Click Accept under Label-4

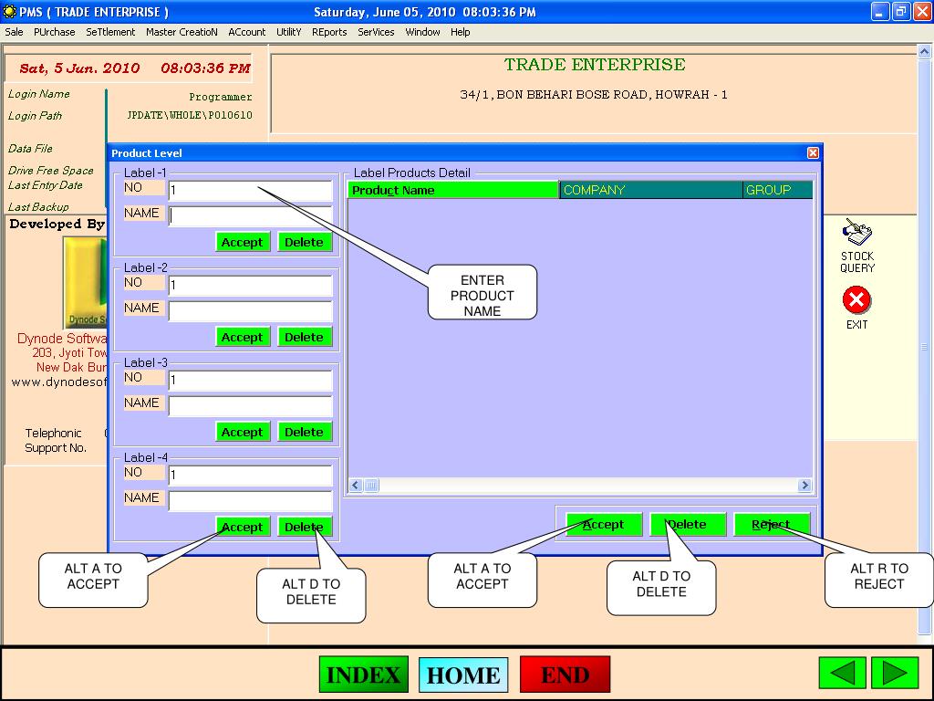click(x=243, y=527)
